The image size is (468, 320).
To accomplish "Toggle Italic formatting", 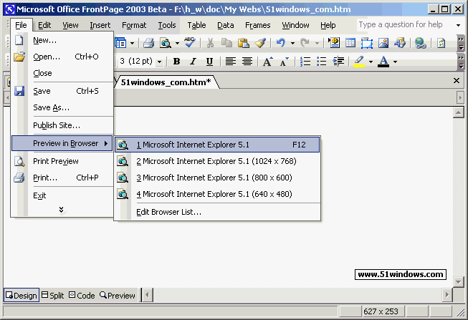I will [193, 62].
